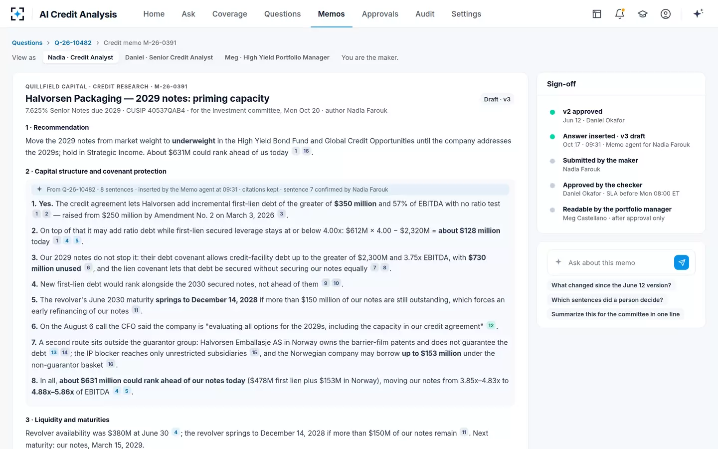718x449 pixels.
Task: Send the memo question with paper-plane button
Action: coord(681,262)
